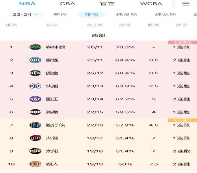Viewport: 197px width, 173px height.
Task: Tap the Timberwolves MIN team logo
Action: tap(35, 47)
